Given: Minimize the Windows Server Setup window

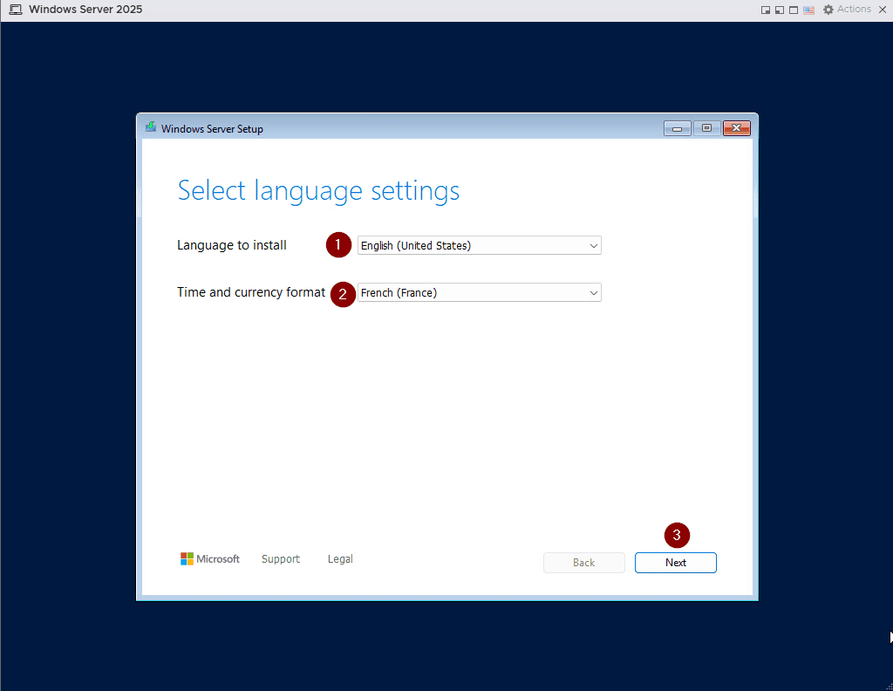Looking at the screenshot, I should point(677,128).
